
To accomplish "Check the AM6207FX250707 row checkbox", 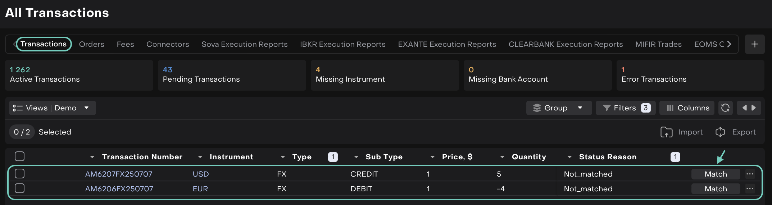I will (x=20, y=174).
